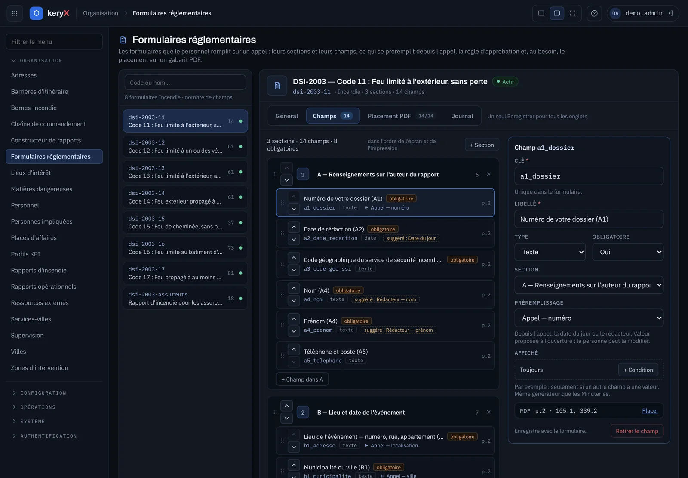This screenshot has width=688, height=478.
Task: Open the Section dropdown in field panel
Action: click(589, 285)
